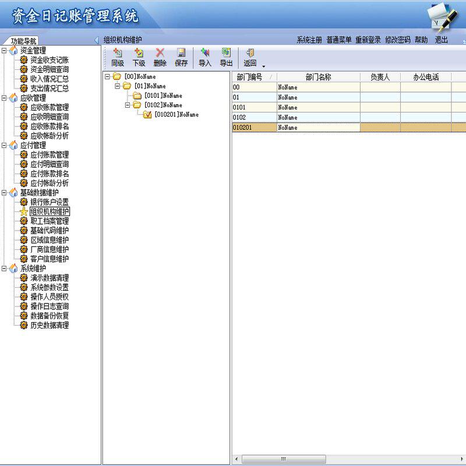
Task: Collapse the [00]NoName org node
Action: [107, 77]
